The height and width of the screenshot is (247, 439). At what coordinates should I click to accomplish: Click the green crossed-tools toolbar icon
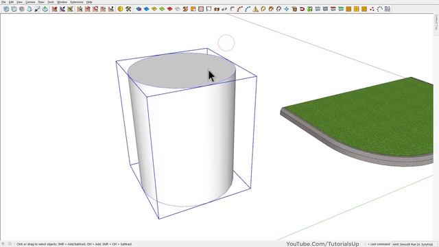128,9
